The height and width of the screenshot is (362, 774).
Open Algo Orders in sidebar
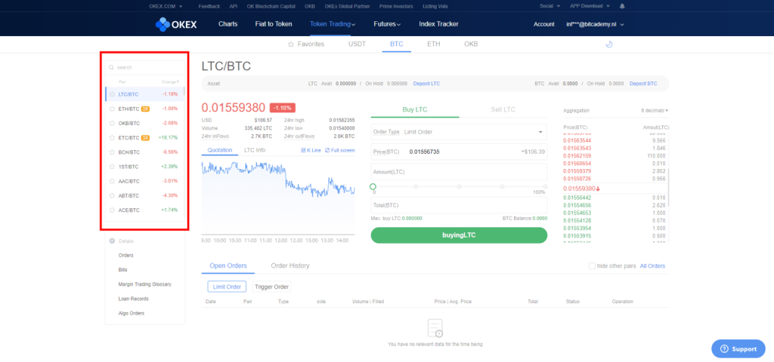tap(132, 313)
